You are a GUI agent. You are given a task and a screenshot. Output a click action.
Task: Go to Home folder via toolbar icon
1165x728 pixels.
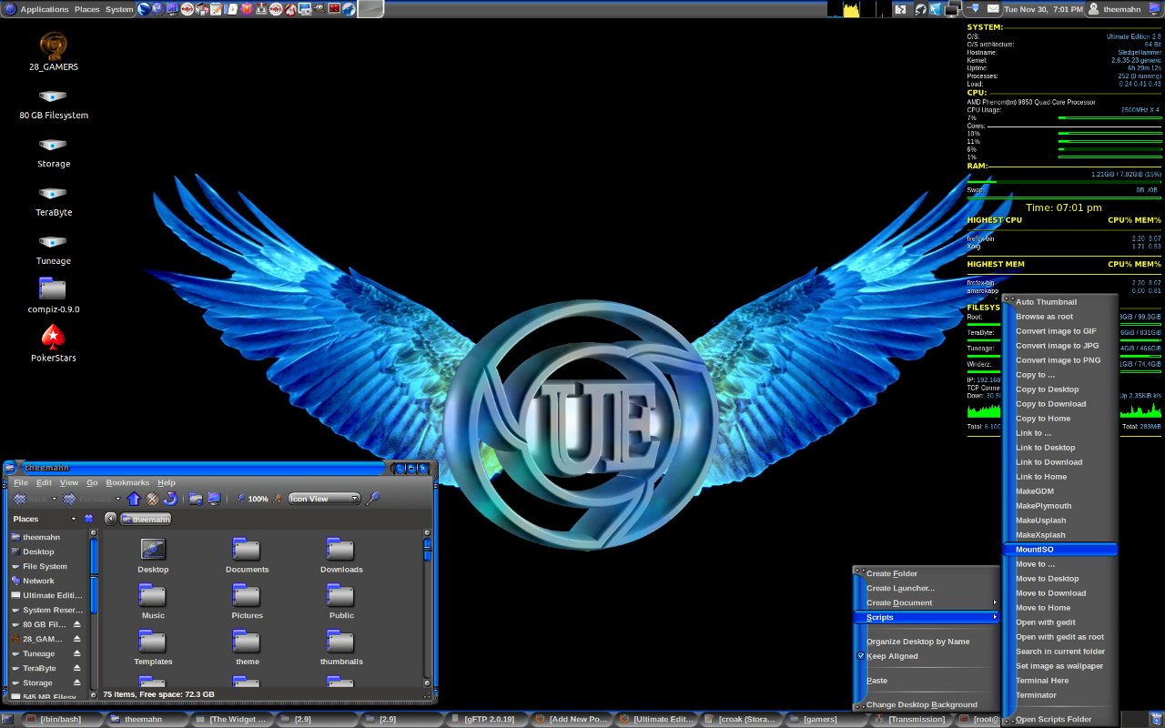196,499
